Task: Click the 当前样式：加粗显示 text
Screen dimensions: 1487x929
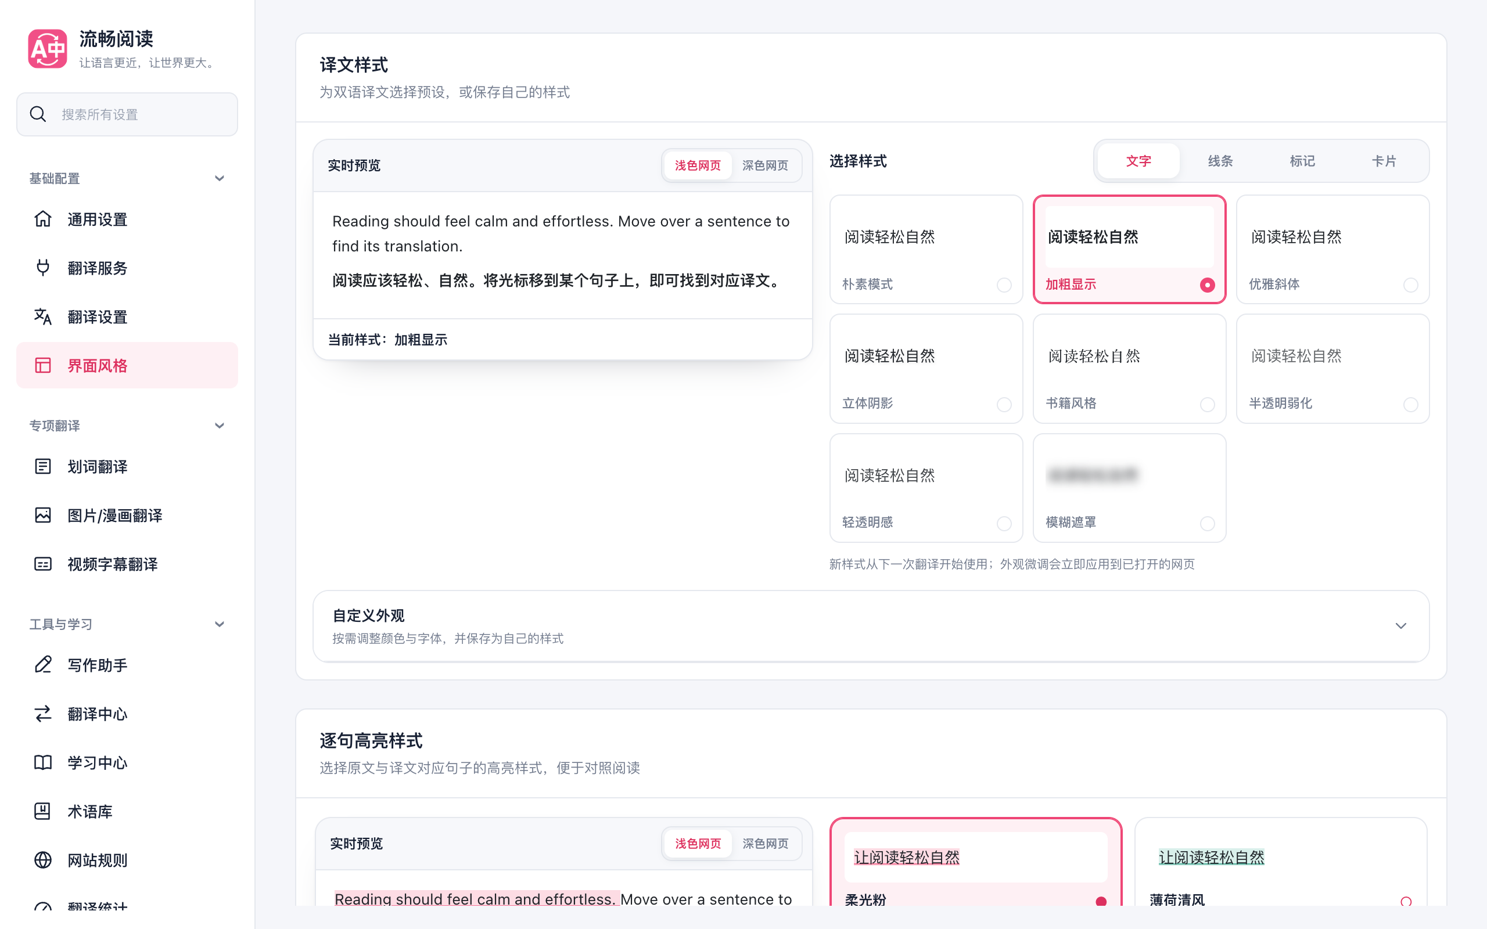Action: coord(388,340)
